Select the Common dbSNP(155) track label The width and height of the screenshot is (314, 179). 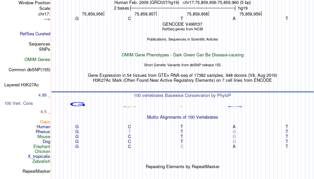(x=29, y=70)
